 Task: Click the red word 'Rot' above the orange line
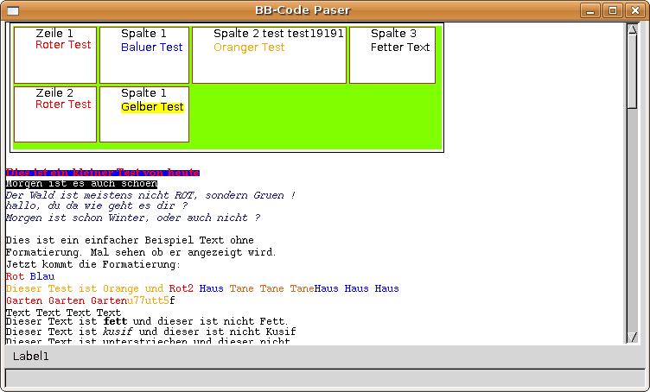tap(15, 276)
